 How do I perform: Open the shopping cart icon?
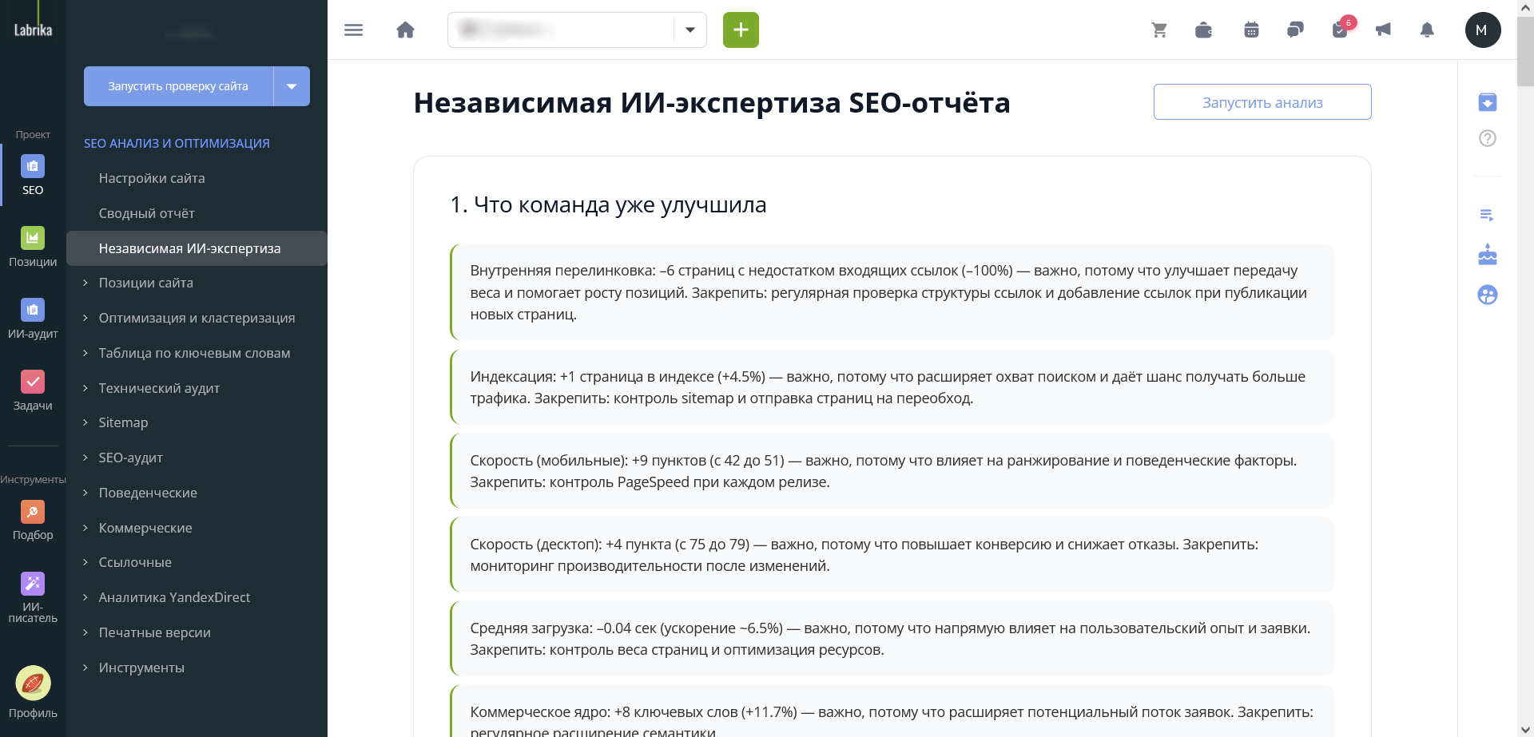point(1159,30)
